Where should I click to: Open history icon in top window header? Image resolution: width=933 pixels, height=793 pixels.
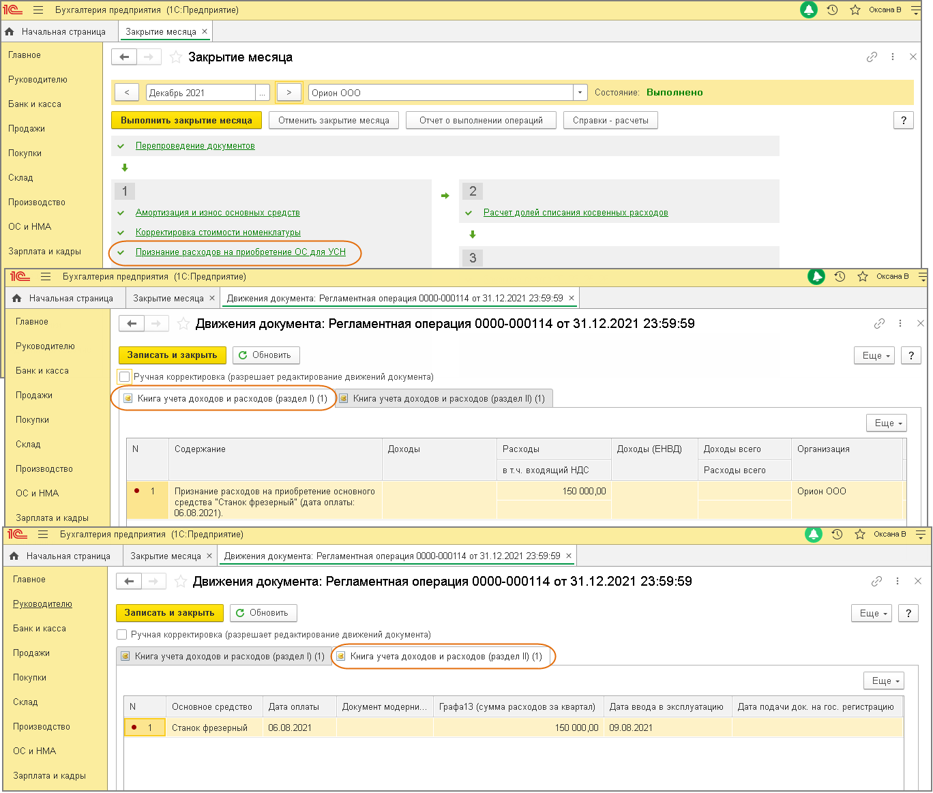point(832,10)
